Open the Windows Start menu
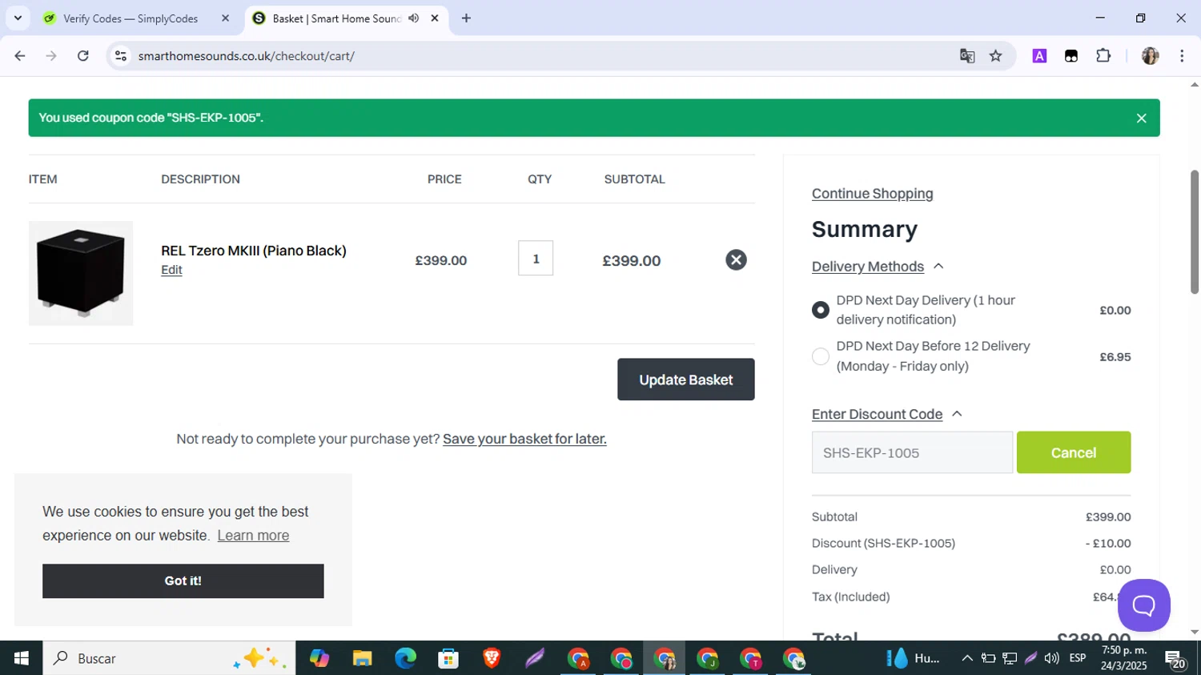 click(22, 658)
